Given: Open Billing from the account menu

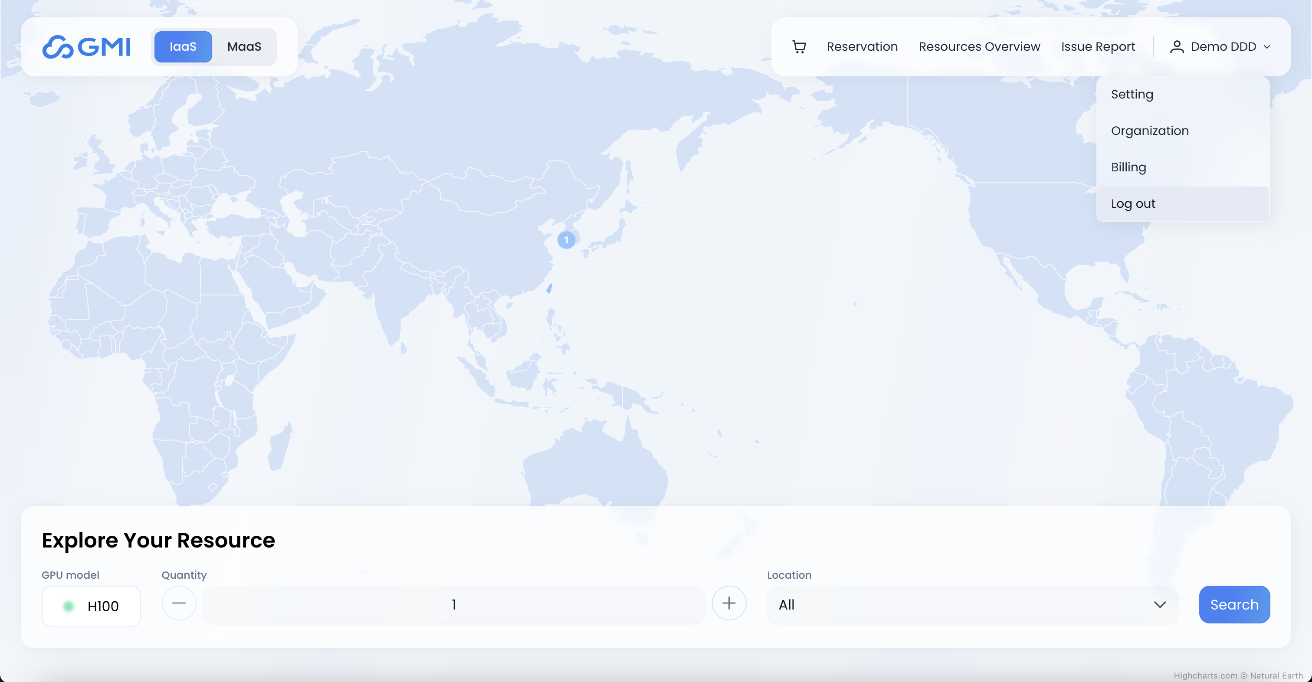Looking at the screenshot, I should point(1128,167).
